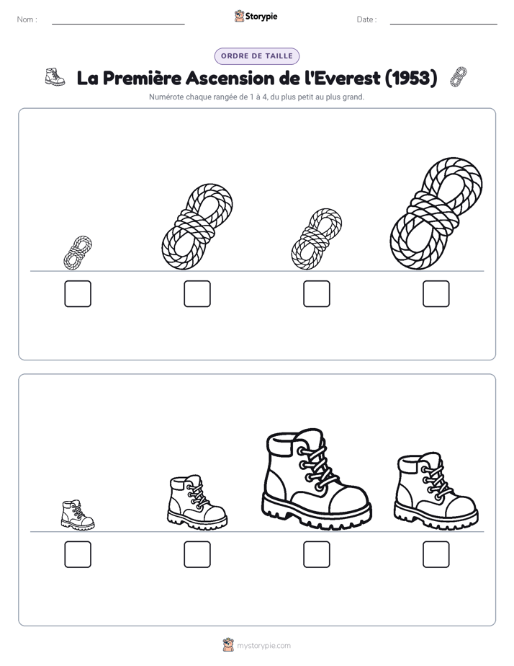Check the box under the smallest rope
The width and height of the screenshot is (514, 666).
[x=78, y=293]
